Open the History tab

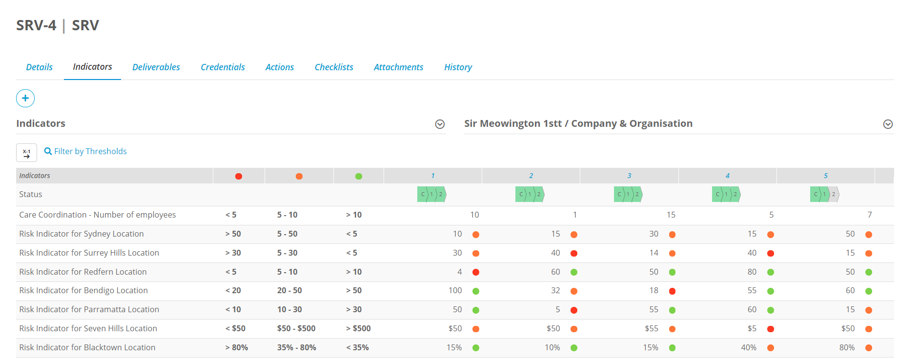coord(458,67)
